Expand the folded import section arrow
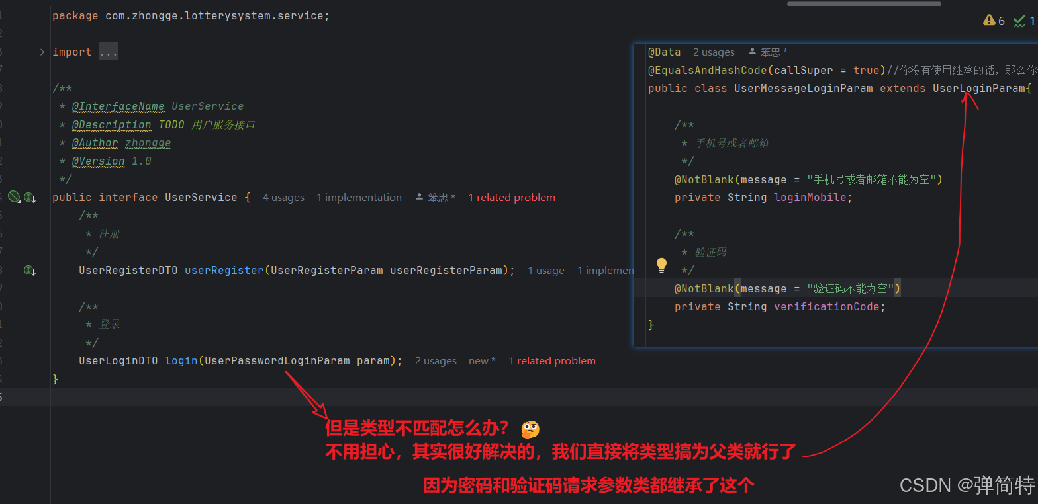1038x504 pixels. click(42, 52)
